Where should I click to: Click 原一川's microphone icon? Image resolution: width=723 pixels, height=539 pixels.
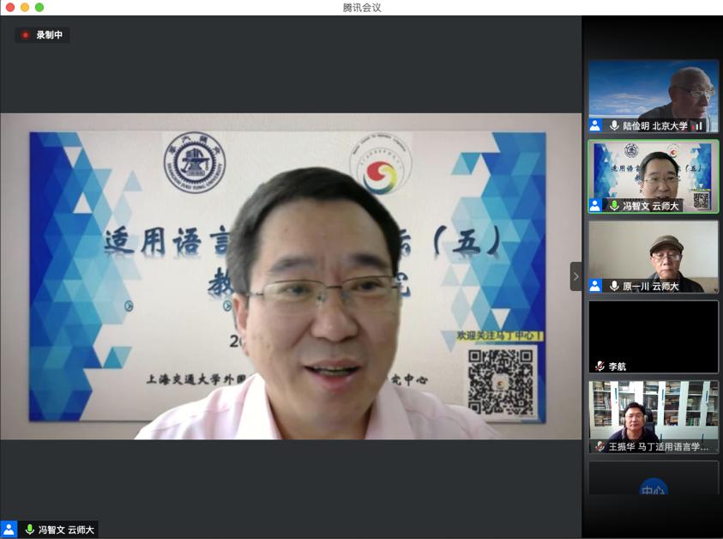pyautogui.click(x=614, y=286)
